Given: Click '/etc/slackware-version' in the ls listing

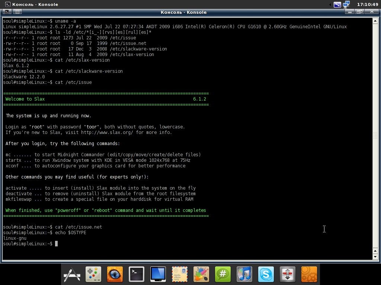Looking at the screenshot, I should [x=138, y=49].
